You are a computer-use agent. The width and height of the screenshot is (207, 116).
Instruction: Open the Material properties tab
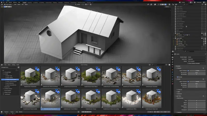172,84
